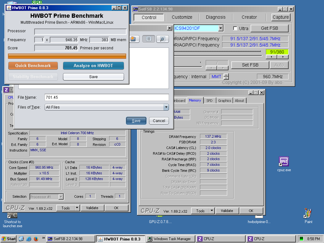
Task: Select the Memory tab in CPU-Z
Action: point(195,100)
